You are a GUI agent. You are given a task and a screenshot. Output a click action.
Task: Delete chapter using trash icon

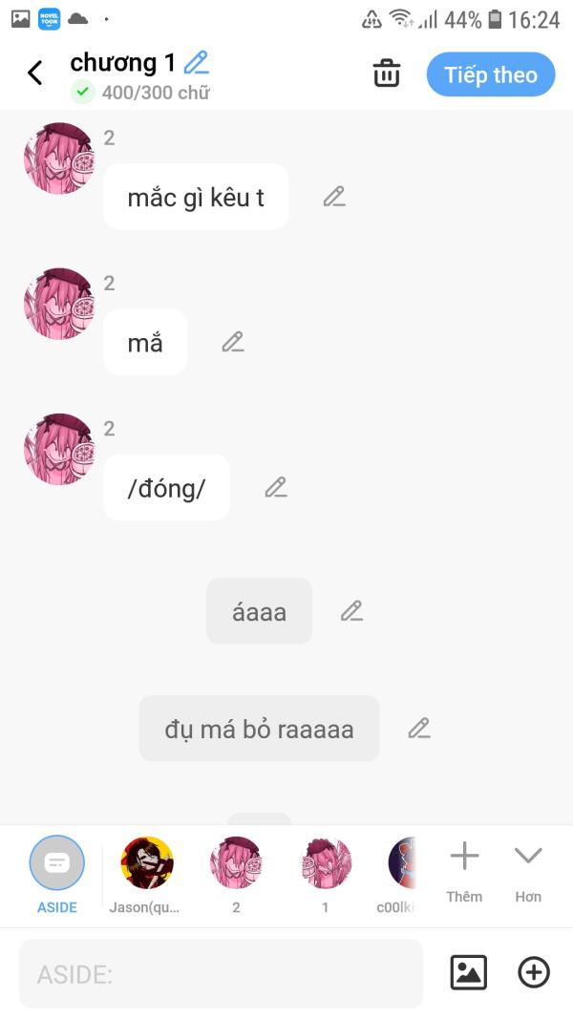[x=387, y=74]
